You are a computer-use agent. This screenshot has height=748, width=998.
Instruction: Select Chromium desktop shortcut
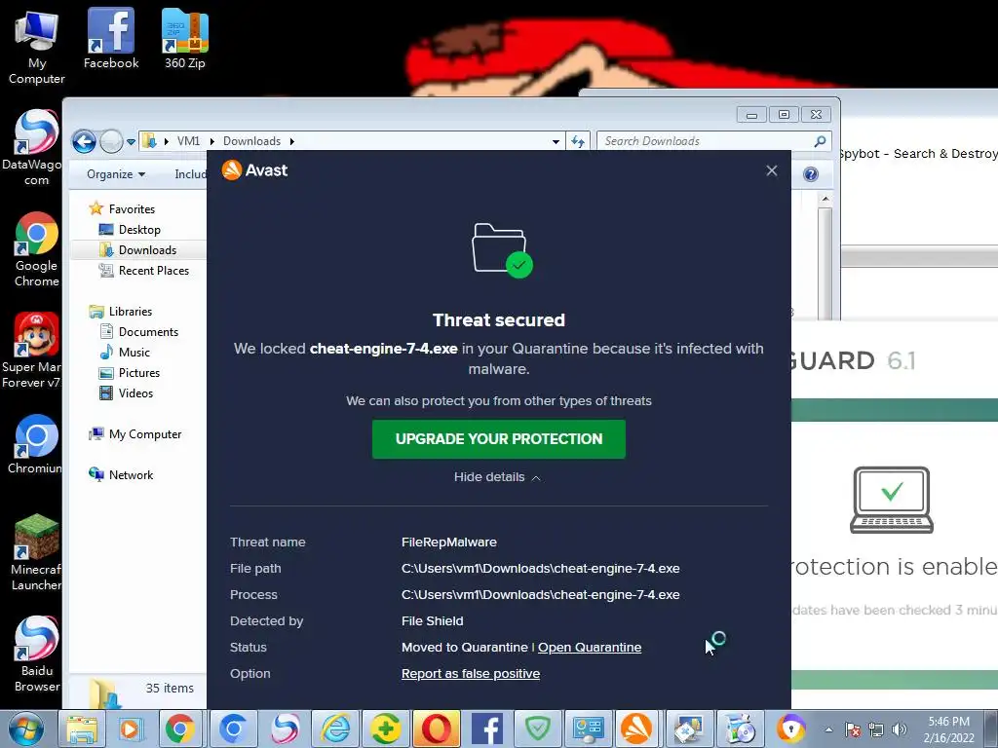[x=35, y=444]
